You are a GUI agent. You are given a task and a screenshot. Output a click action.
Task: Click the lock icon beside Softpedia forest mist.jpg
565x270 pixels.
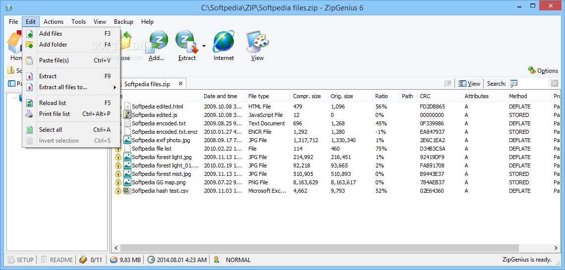tap(118, 174)
